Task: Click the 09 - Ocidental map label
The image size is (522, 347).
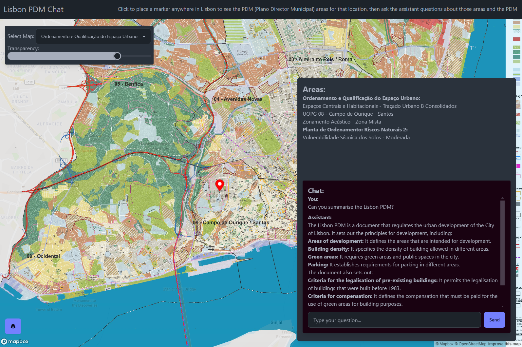Action: [x=43, y=256]
